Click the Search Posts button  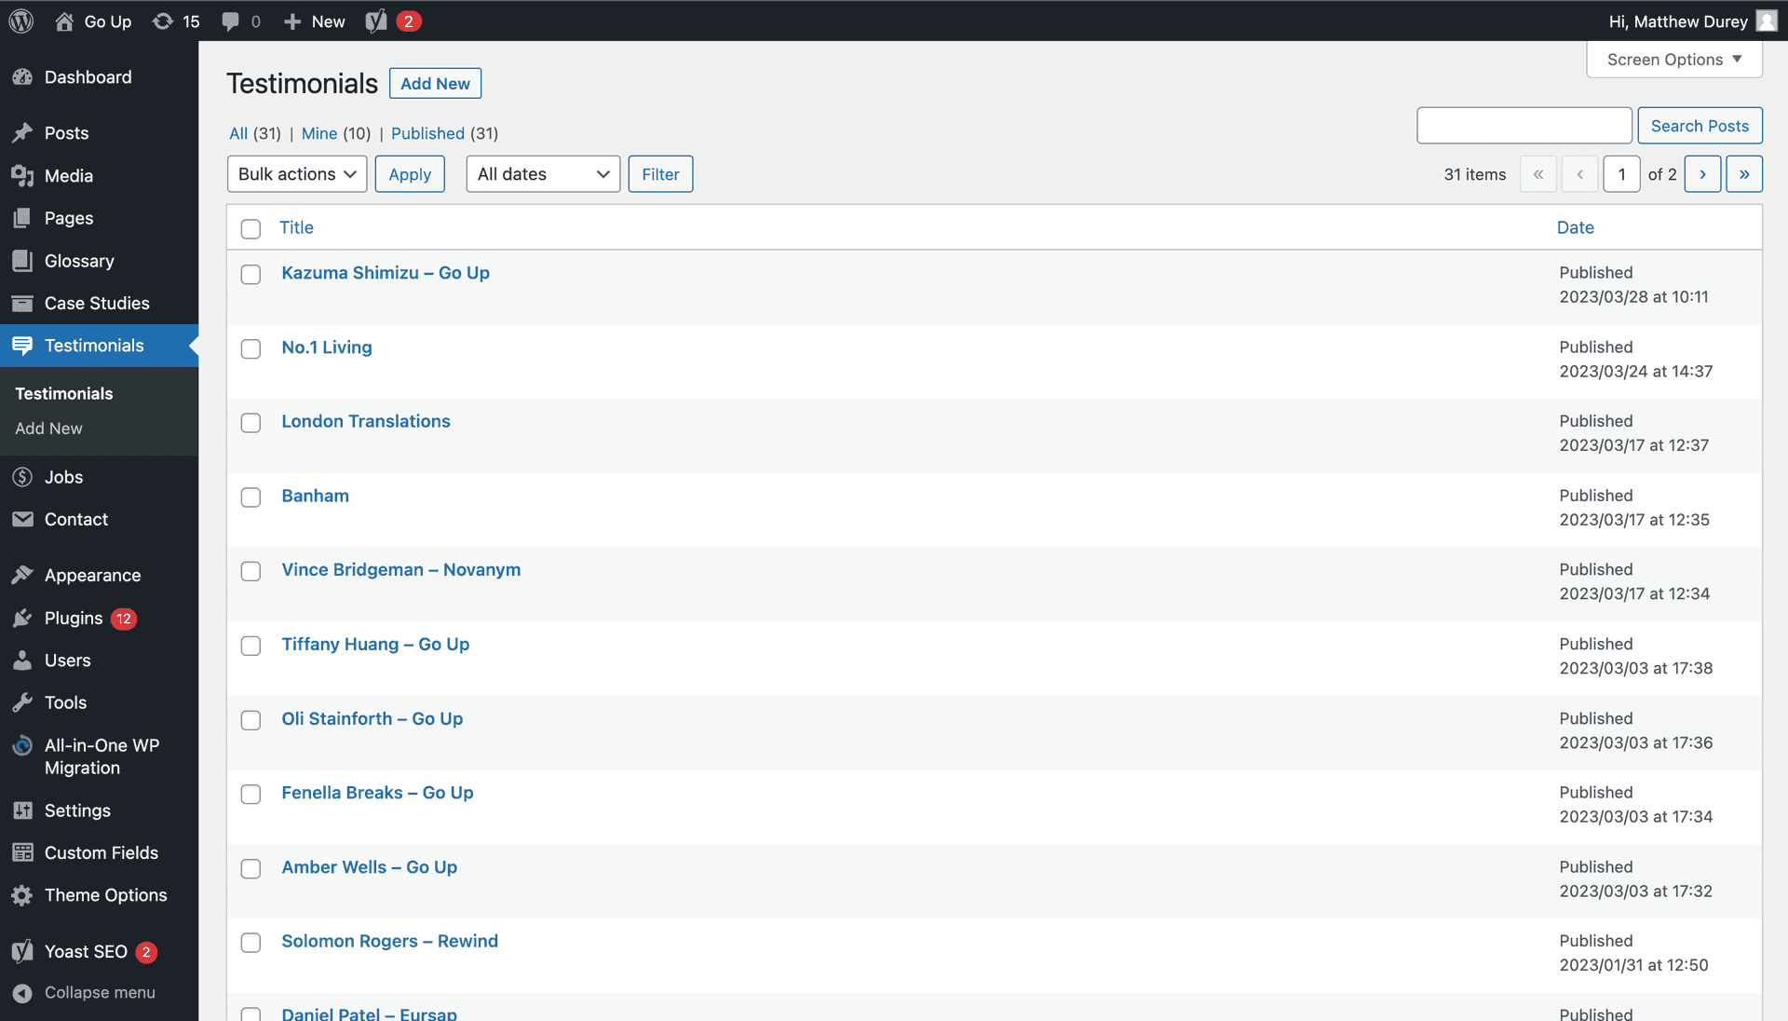[x=1700, y=126]
